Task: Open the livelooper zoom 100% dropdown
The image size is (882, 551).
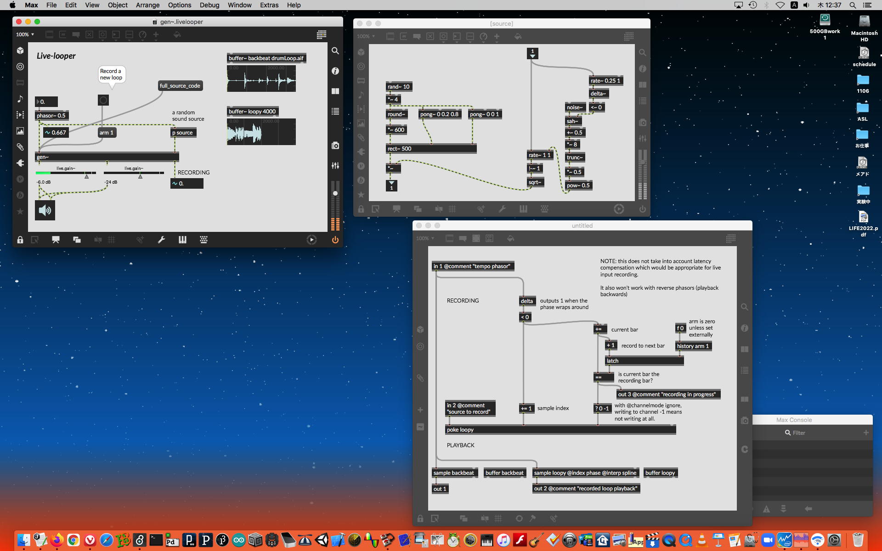Action: (25, 34)
